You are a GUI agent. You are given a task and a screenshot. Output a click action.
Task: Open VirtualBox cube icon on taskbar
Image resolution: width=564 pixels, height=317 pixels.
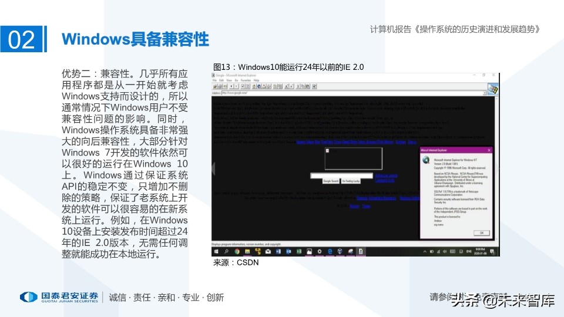(340, 252)
